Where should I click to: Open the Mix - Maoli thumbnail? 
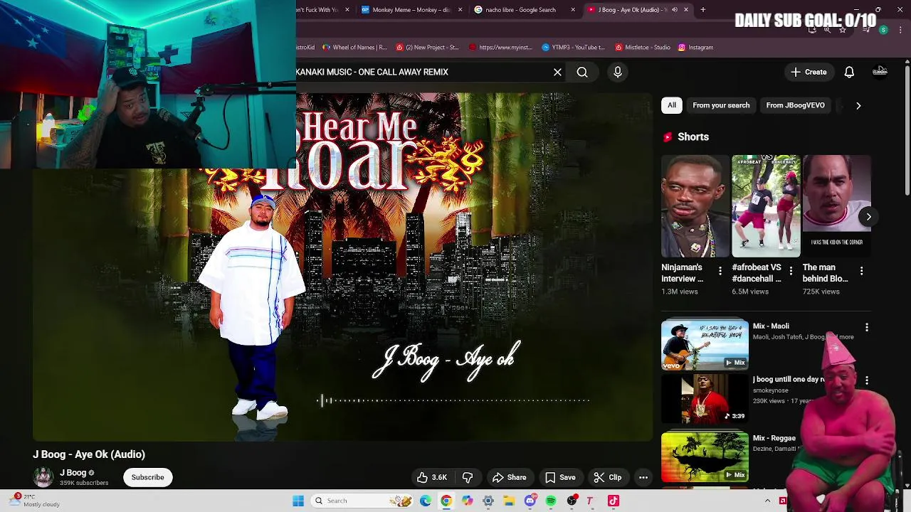coord(705,345)
